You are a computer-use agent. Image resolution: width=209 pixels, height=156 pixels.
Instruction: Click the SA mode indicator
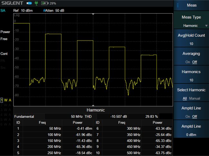click(3, 11)
